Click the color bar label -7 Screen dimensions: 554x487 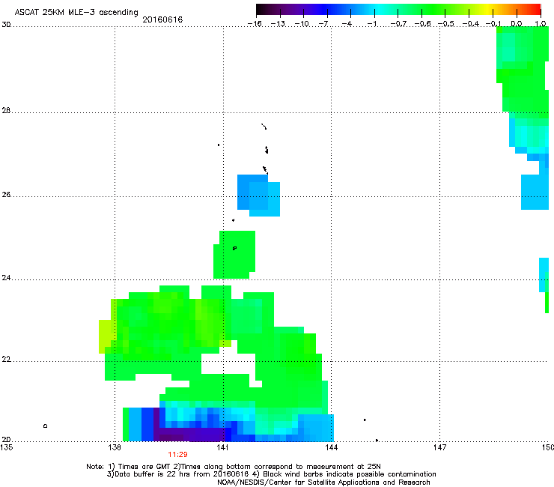pyautogui.click(x=323, y=24)
